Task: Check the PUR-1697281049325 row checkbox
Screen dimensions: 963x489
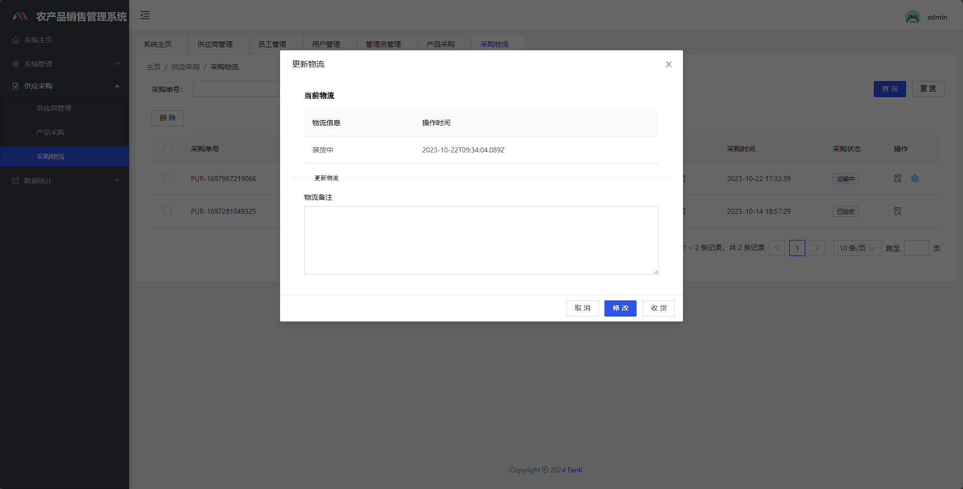Action: point(167,211)
